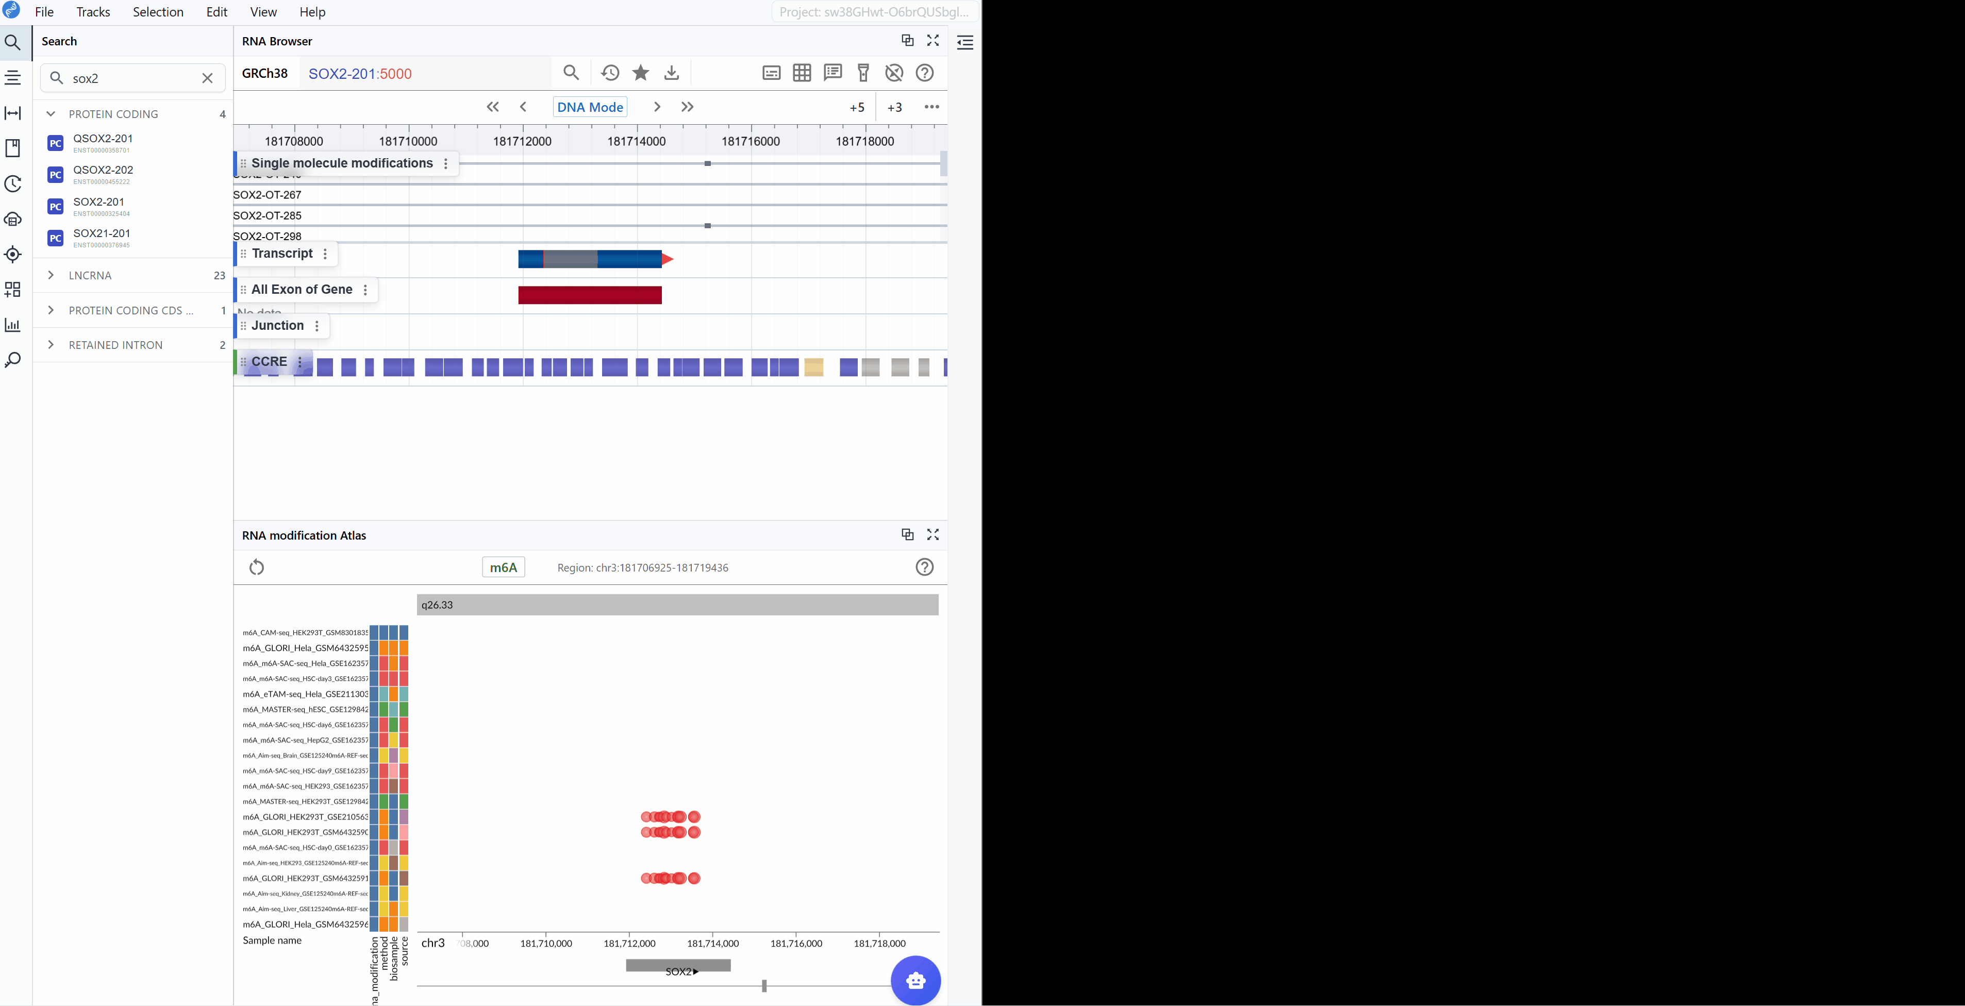Clear the sox2 search field
Screen dimensions: 1965x1006
(208, 78)
